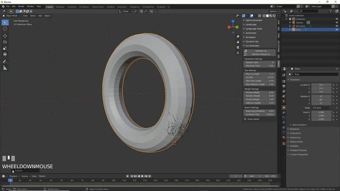Click the Add New Default Ivy button
This screenshot has height=191, width=340.
pyautogui.click(x=260, y=54)
